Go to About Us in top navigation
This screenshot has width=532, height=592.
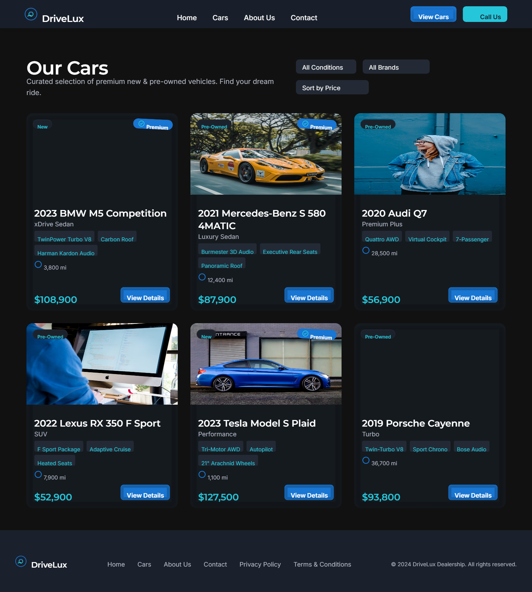pyautogui.click(x=259, y=18)
